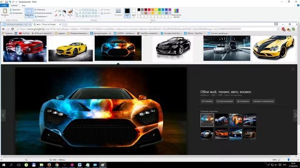The width and height of the screenshot is (300, 168).
Task: Expand the Paste (Вставить) dropdown arrow
Action: (x=5, y=17)
